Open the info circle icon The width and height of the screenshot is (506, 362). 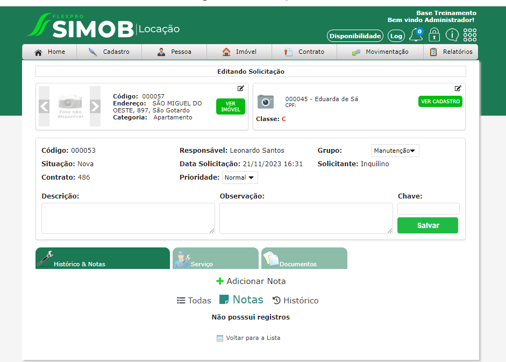[x=452, y=36]
